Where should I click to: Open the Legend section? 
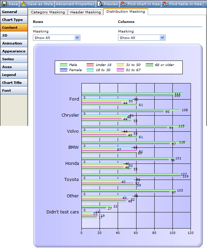pos(14,75)
